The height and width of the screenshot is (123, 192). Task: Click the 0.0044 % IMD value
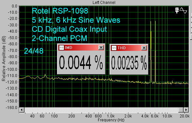click(81, 63)
